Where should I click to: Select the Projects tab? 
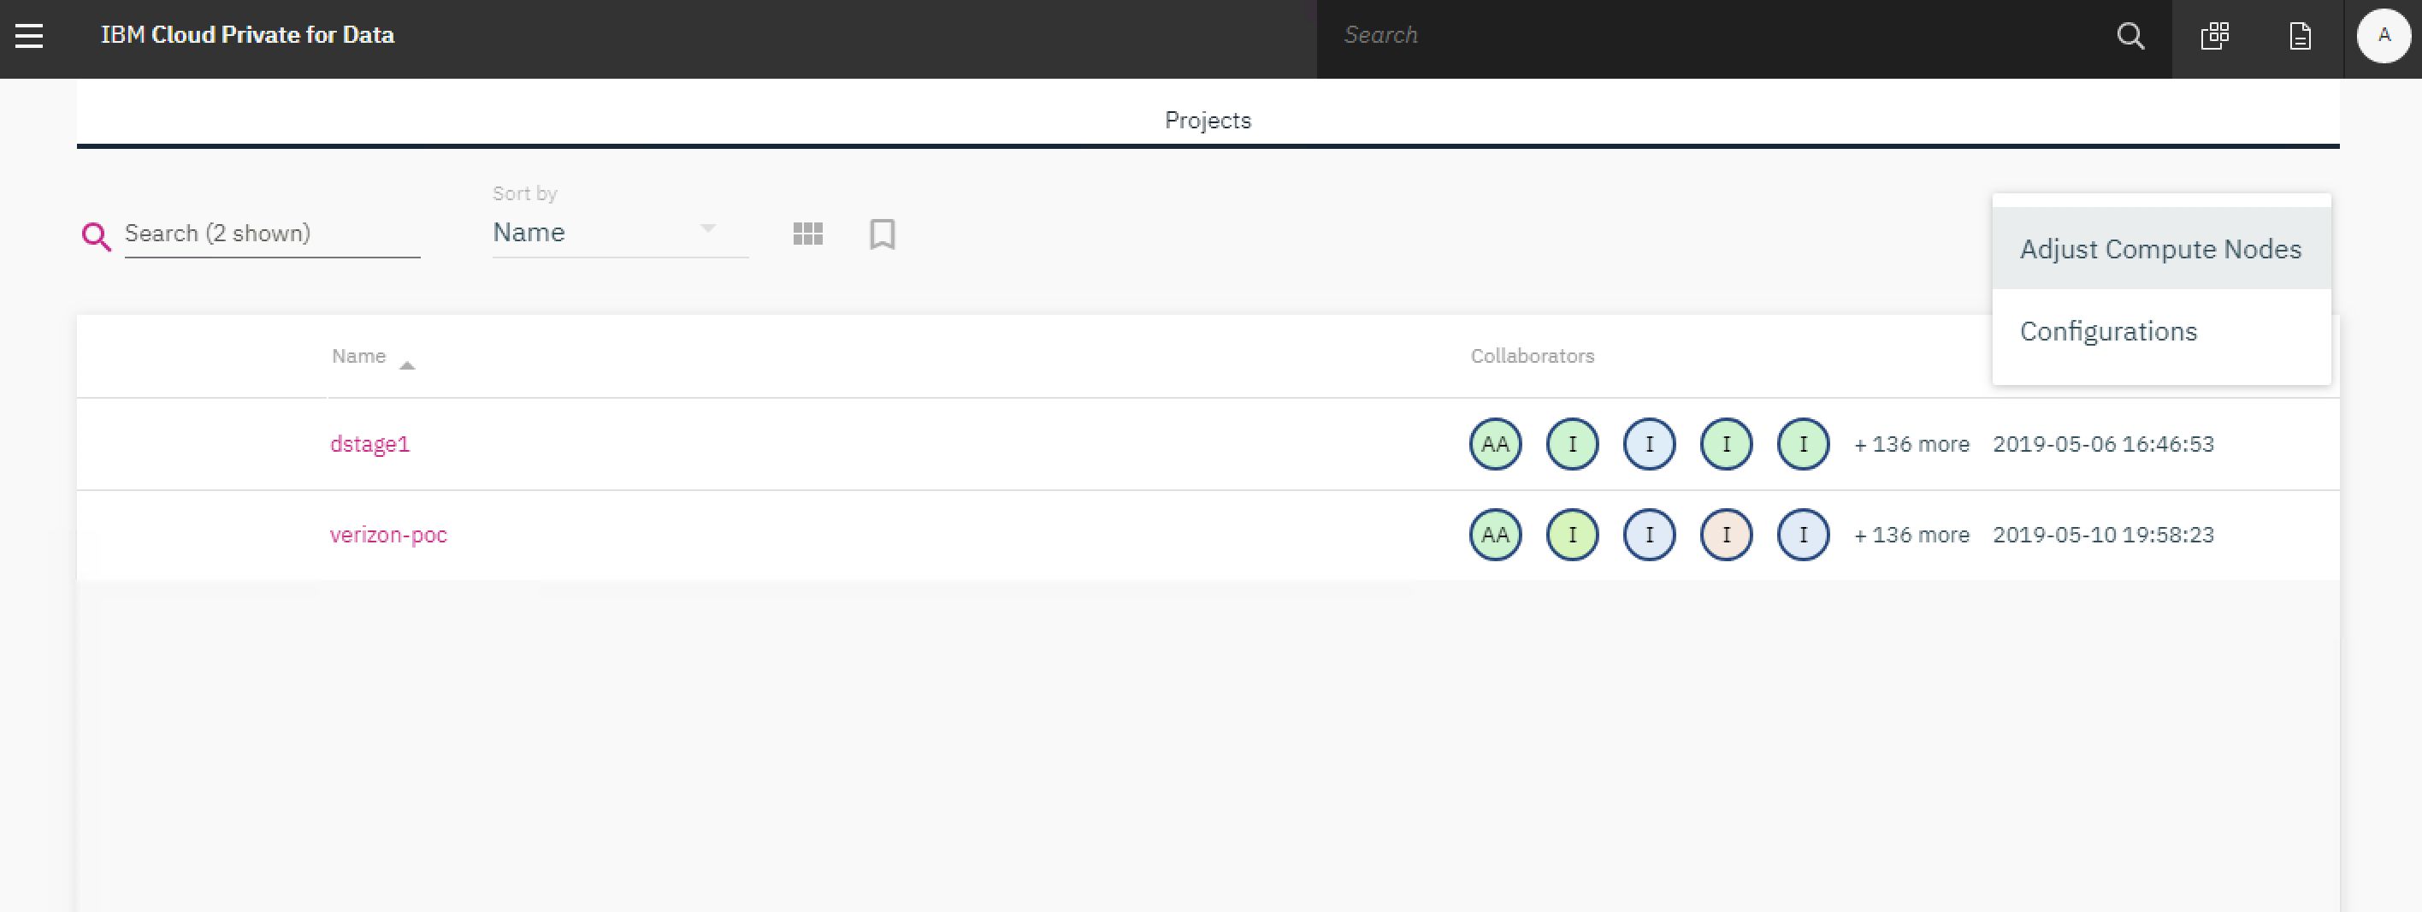pyautogui.click(x=1208, y=120)
